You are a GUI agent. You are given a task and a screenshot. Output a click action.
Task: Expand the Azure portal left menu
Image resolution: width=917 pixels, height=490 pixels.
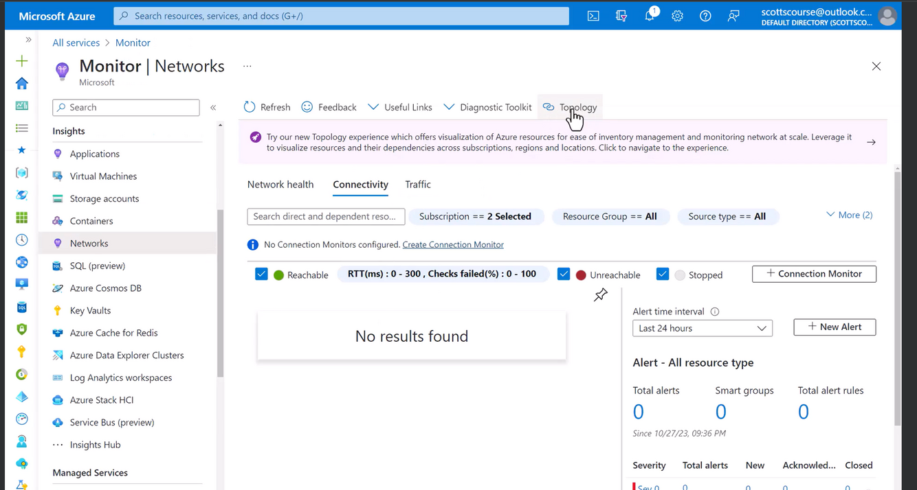click(28, 40)
